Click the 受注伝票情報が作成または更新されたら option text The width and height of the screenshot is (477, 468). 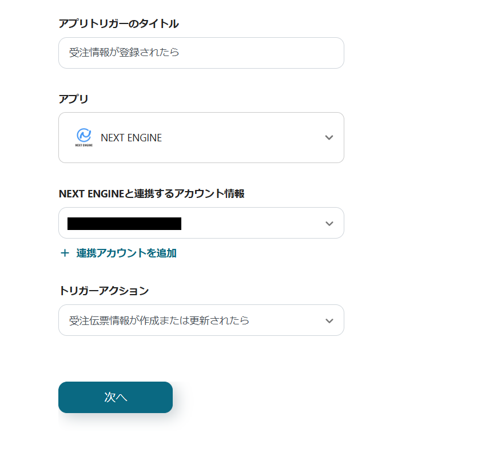[159, 320]
